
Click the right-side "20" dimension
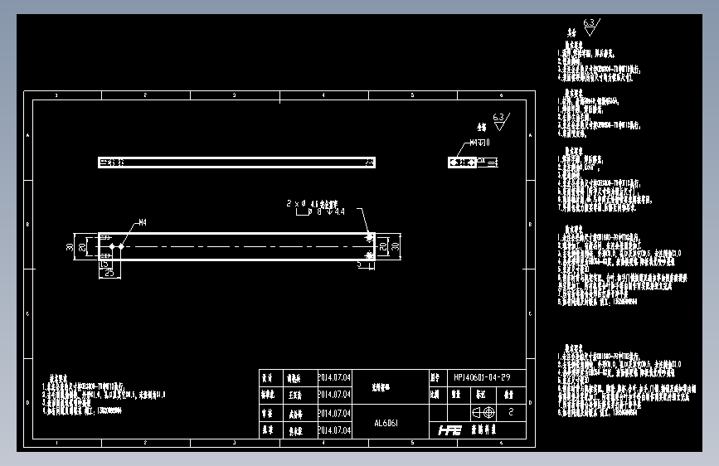click(383, 247)
